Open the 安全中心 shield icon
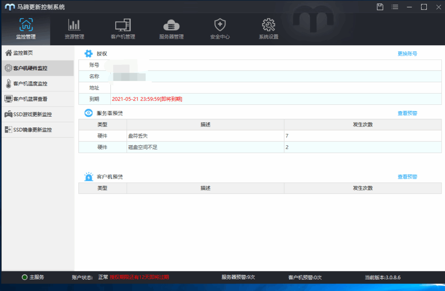This screenshot has width=445, height=291. point(220,29)
